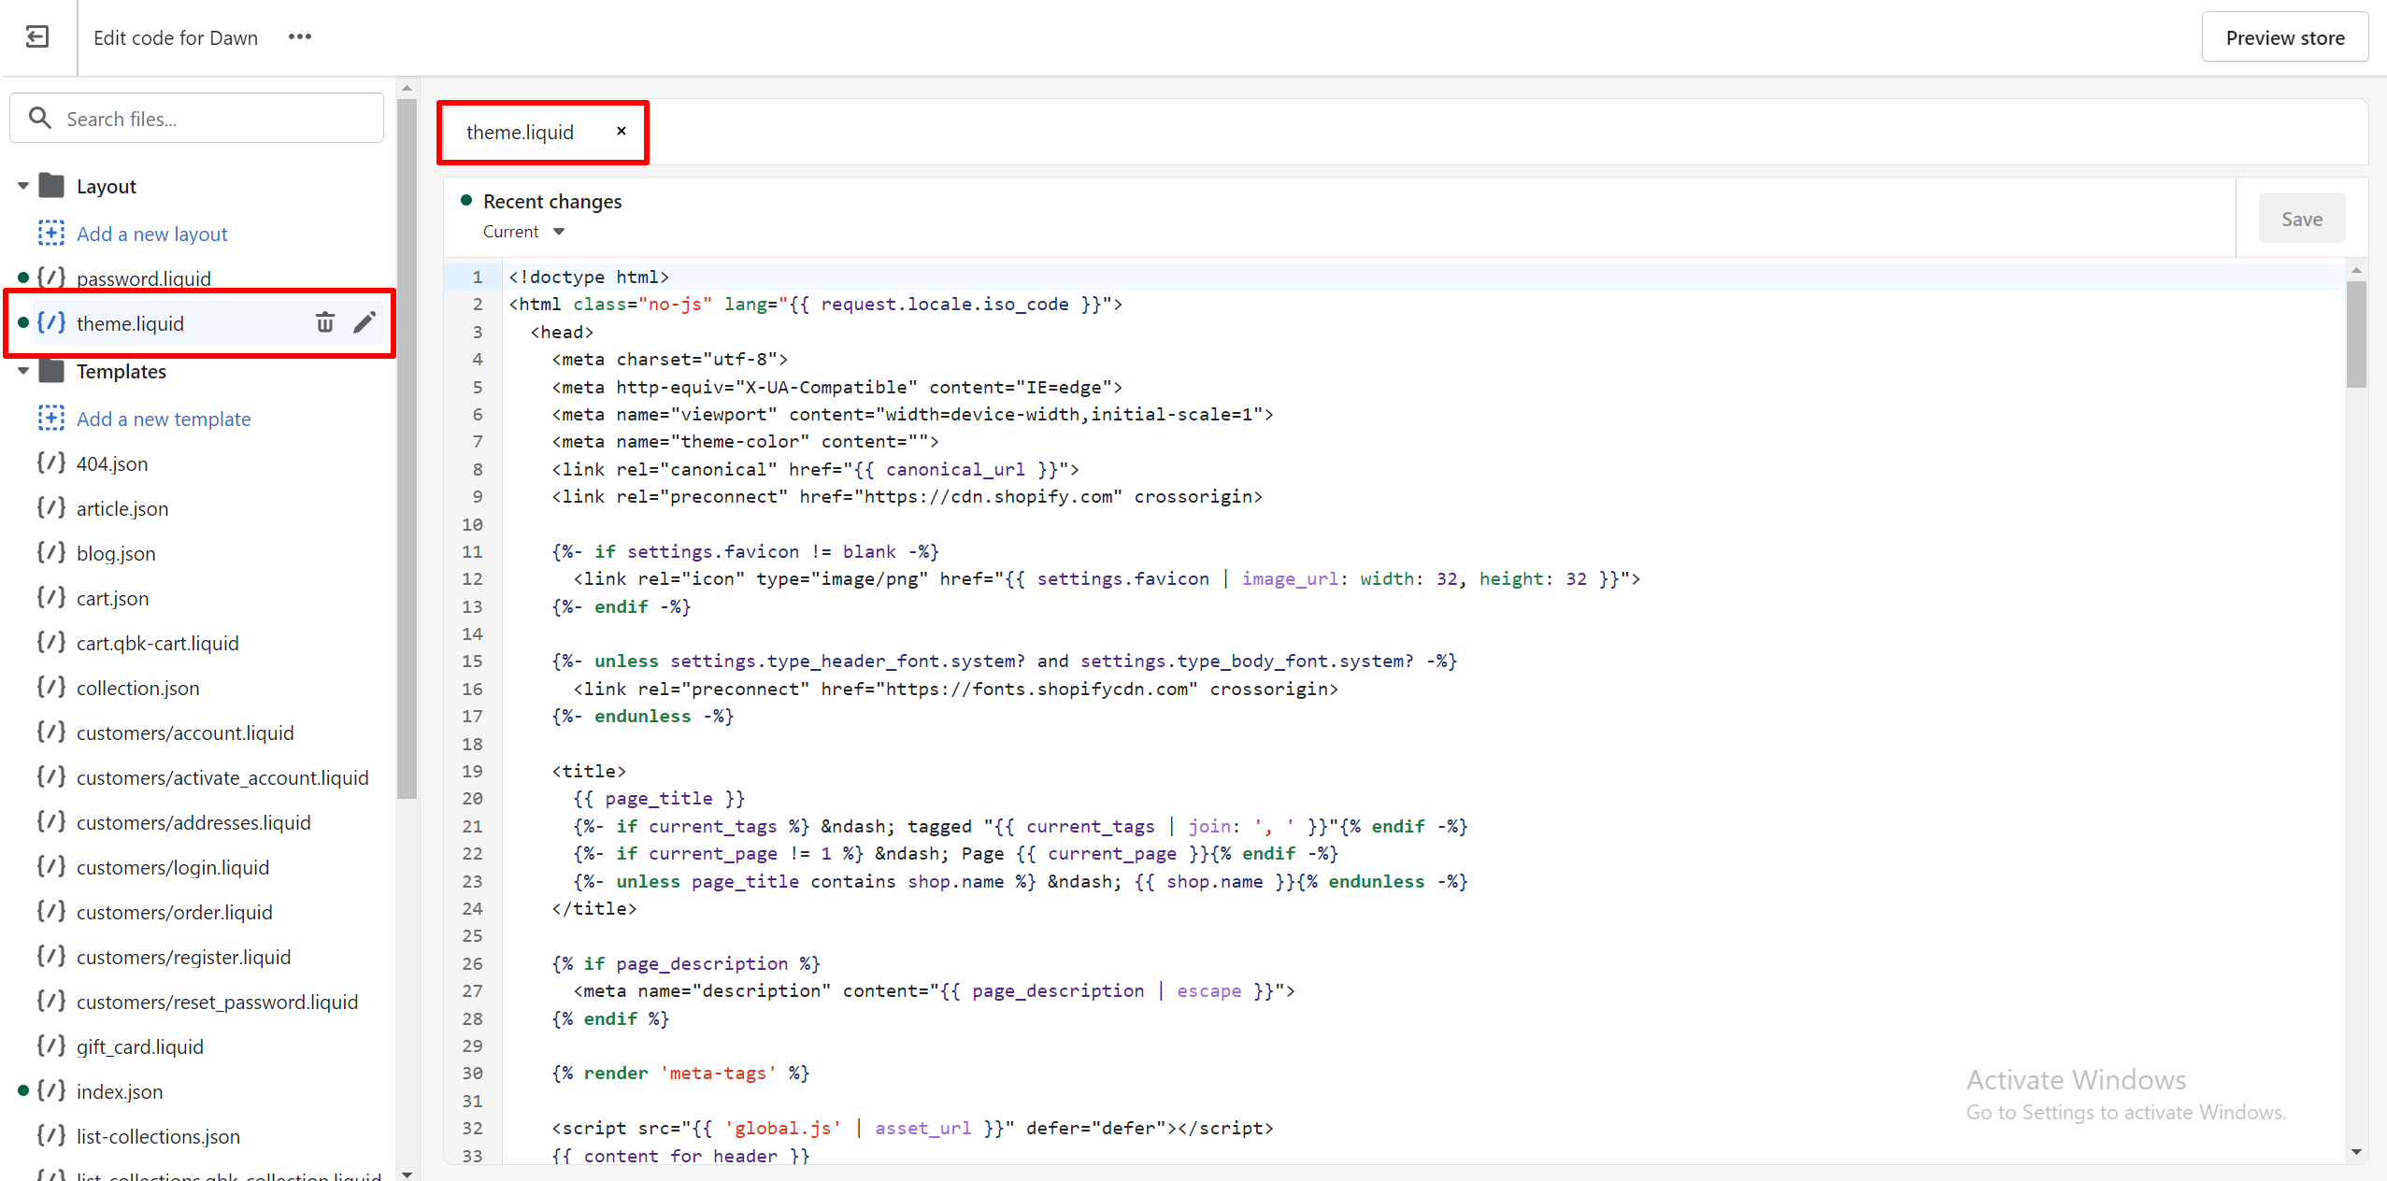The height and width of the screenshot is (1181, 2387).
Task: Click the file icon beside 404.json
Action: point(51,462)
